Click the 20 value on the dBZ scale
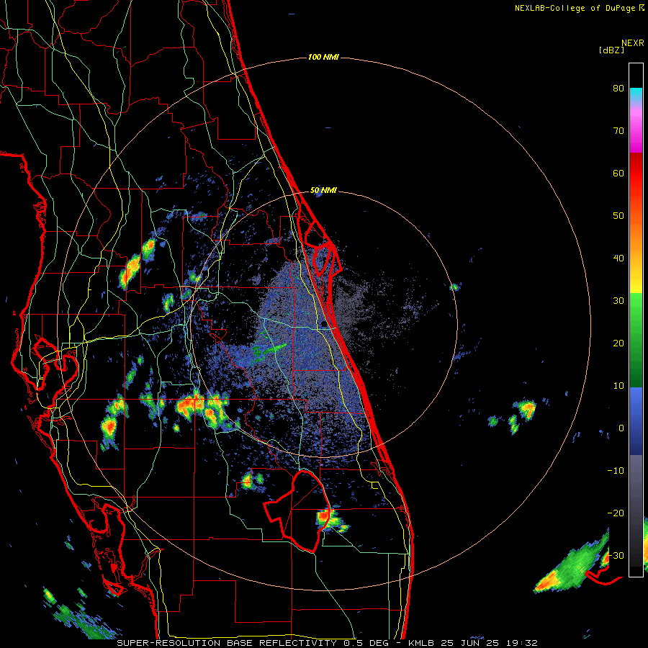 click(x=618, y=343)
